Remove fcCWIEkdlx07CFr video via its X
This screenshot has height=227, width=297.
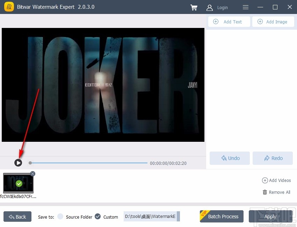click(x=32, y=174)
